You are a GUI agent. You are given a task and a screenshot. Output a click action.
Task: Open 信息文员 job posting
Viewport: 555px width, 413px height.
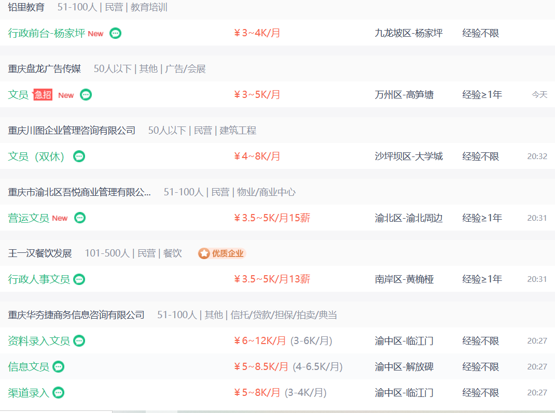(x=29, y=367)
